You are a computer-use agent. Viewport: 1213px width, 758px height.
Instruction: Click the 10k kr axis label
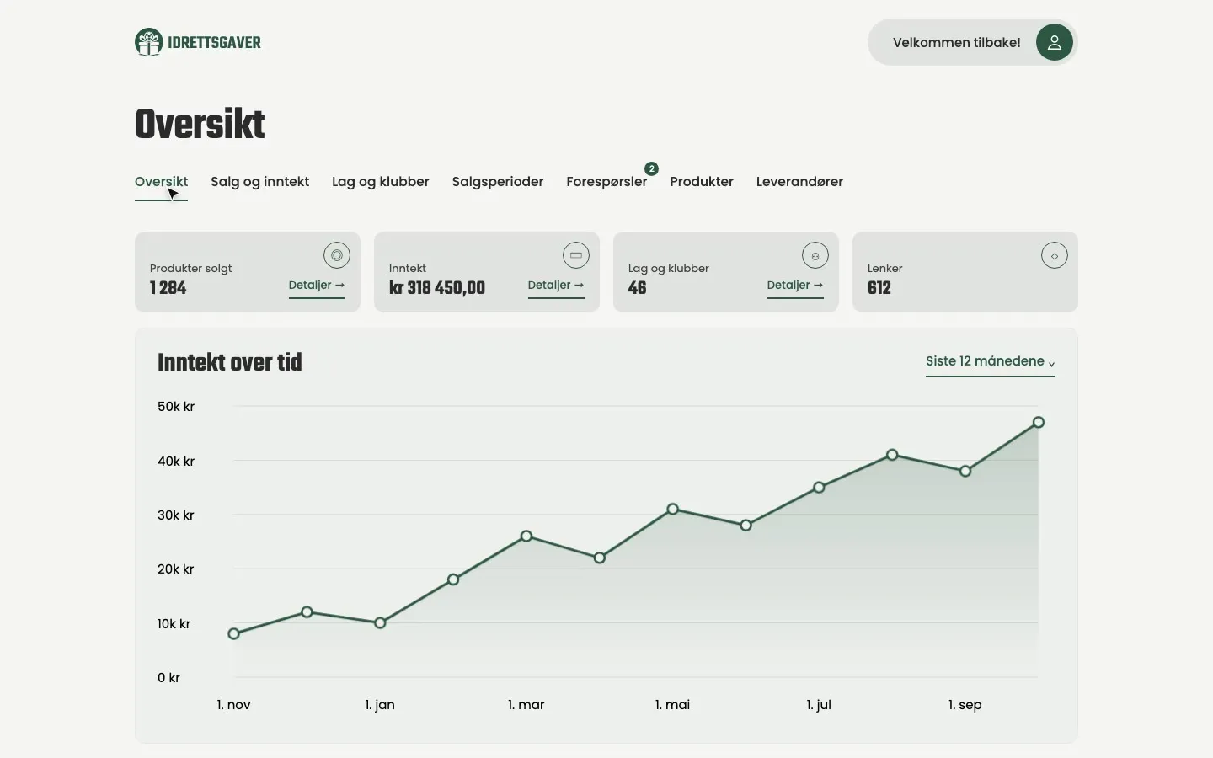[x=174, y=624]
